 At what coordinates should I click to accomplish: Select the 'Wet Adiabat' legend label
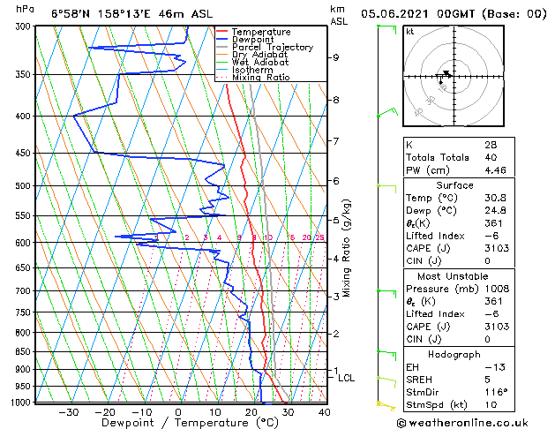[x=260, y=63]
